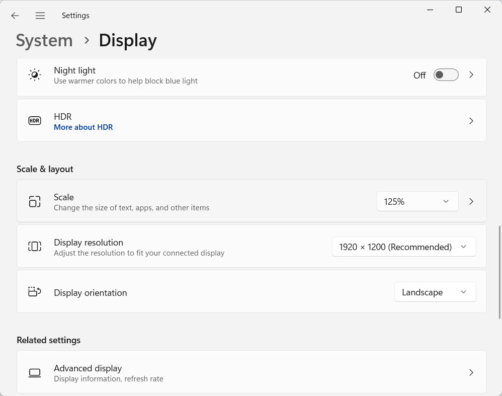The image size is (502, 396).
Task: Open the hamburger navigation menu
Action: [40, 16]
